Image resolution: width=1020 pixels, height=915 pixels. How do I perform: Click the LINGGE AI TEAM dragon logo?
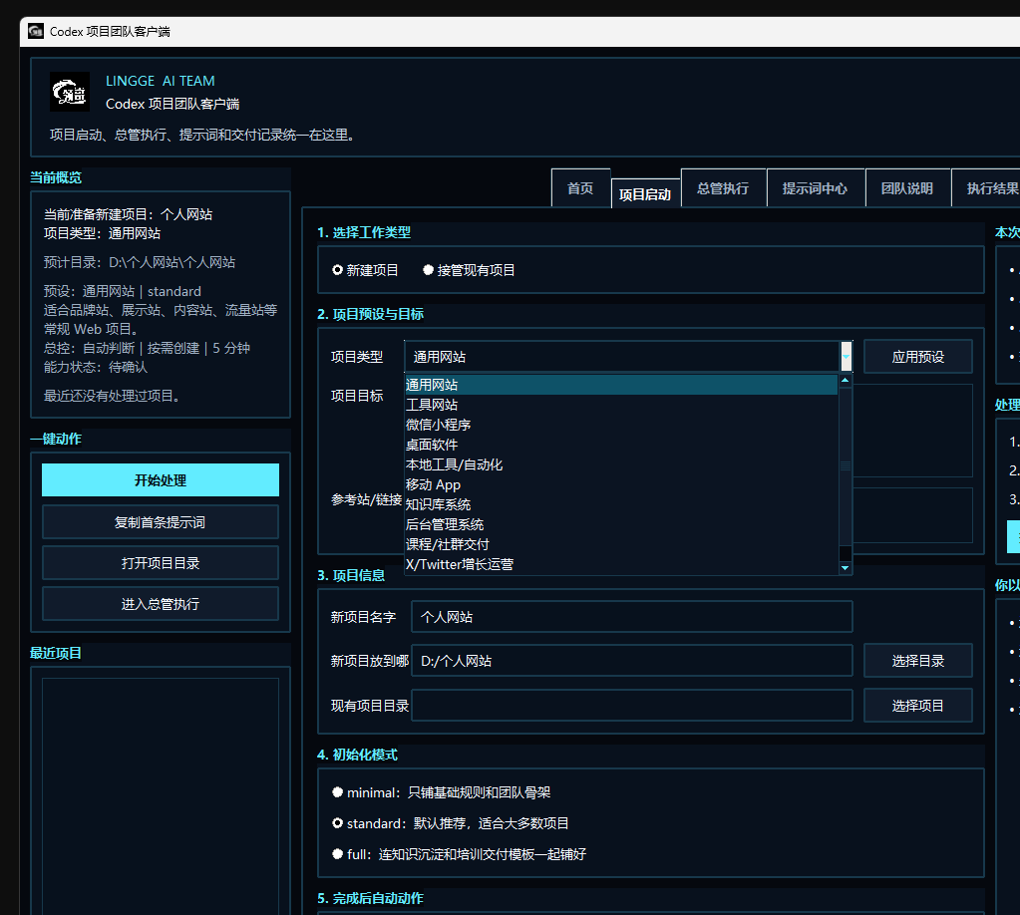coord(70,92)
